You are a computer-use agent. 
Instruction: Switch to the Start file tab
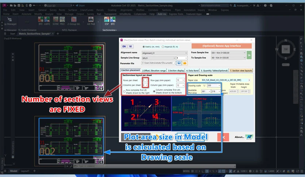coord(12,34)
